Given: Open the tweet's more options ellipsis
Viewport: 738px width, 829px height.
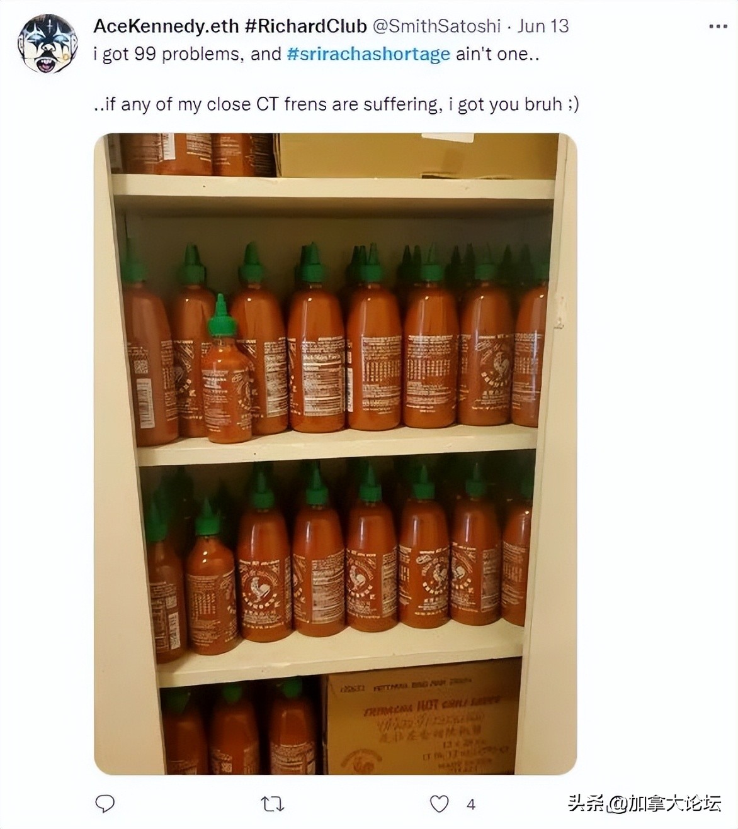Looking at the screenshot, I should tap(718, 27).
